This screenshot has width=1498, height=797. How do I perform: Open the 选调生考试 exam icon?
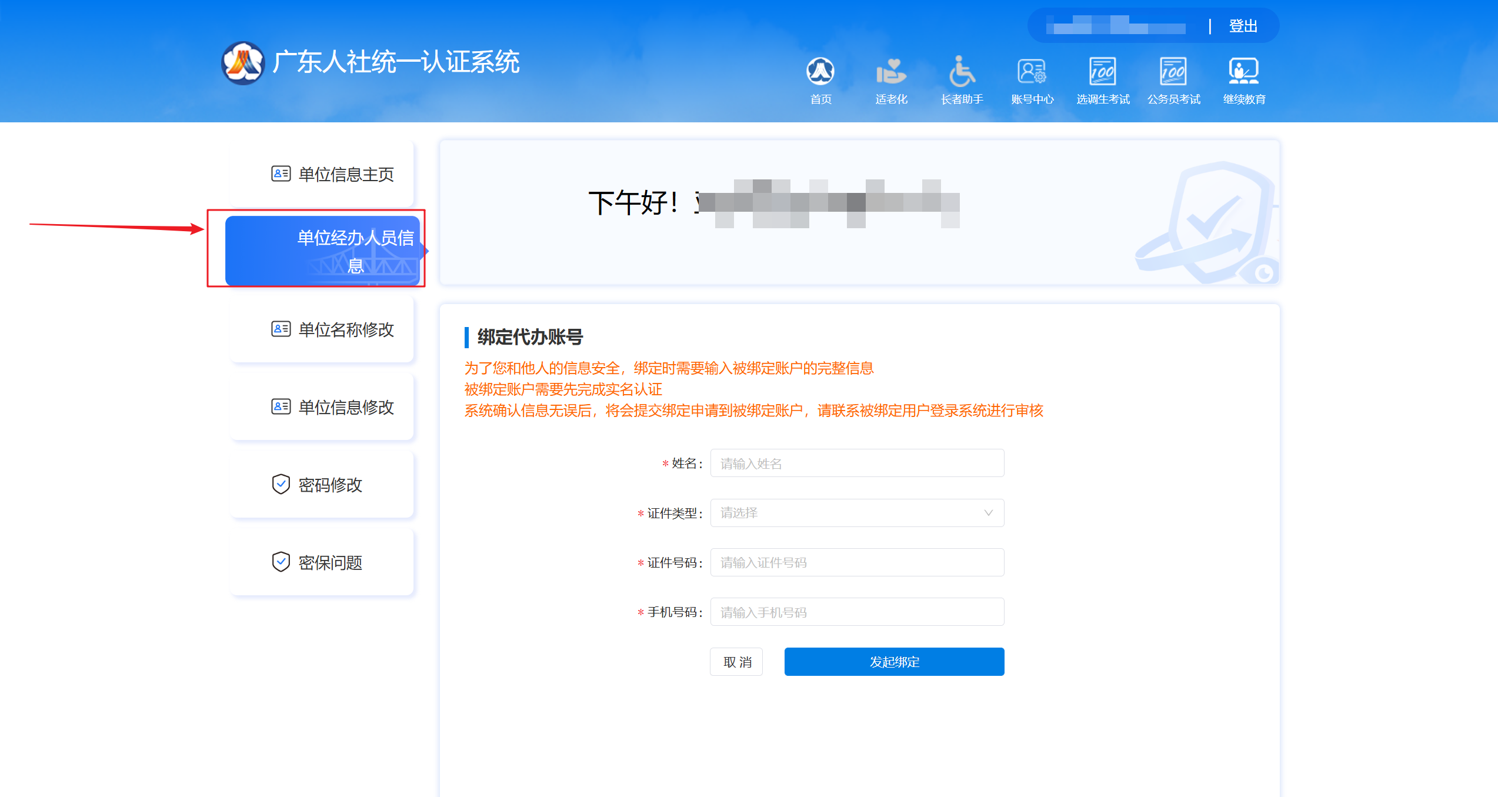click(1103, 72)
